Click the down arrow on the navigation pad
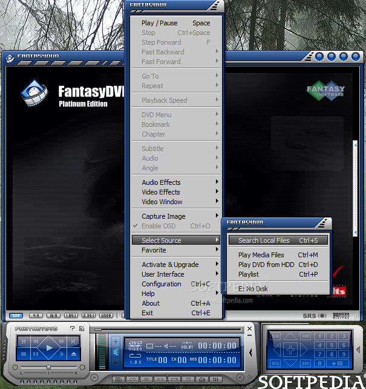This screenshot has width=366, height=389. (x=290, y=363)
